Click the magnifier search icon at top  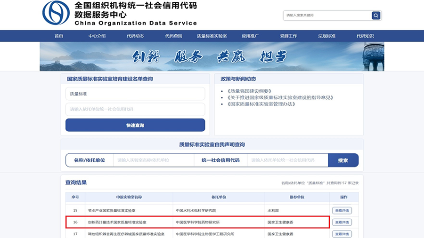(x=375, y=16)
